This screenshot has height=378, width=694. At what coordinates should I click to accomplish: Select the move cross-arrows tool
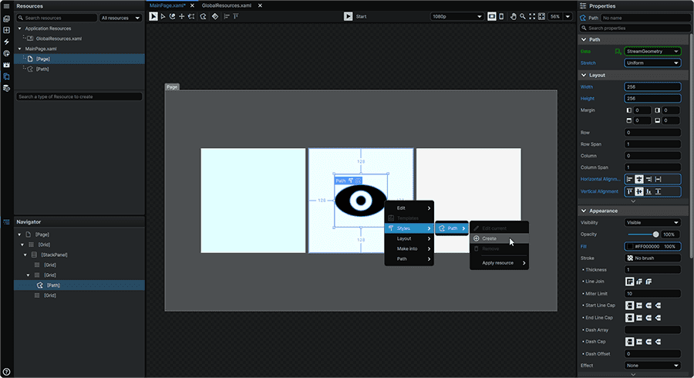pyautogui.click(x=181, y=16)
